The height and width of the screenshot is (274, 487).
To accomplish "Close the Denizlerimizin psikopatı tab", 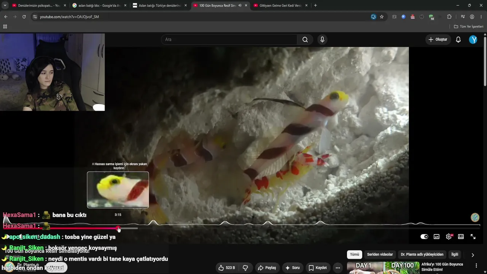I will 65,5.
